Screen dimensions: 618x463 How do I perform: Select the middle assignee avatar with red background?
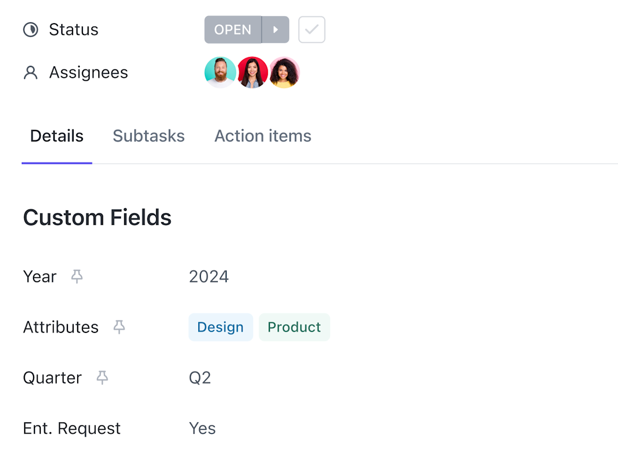[x=252, y=73]
